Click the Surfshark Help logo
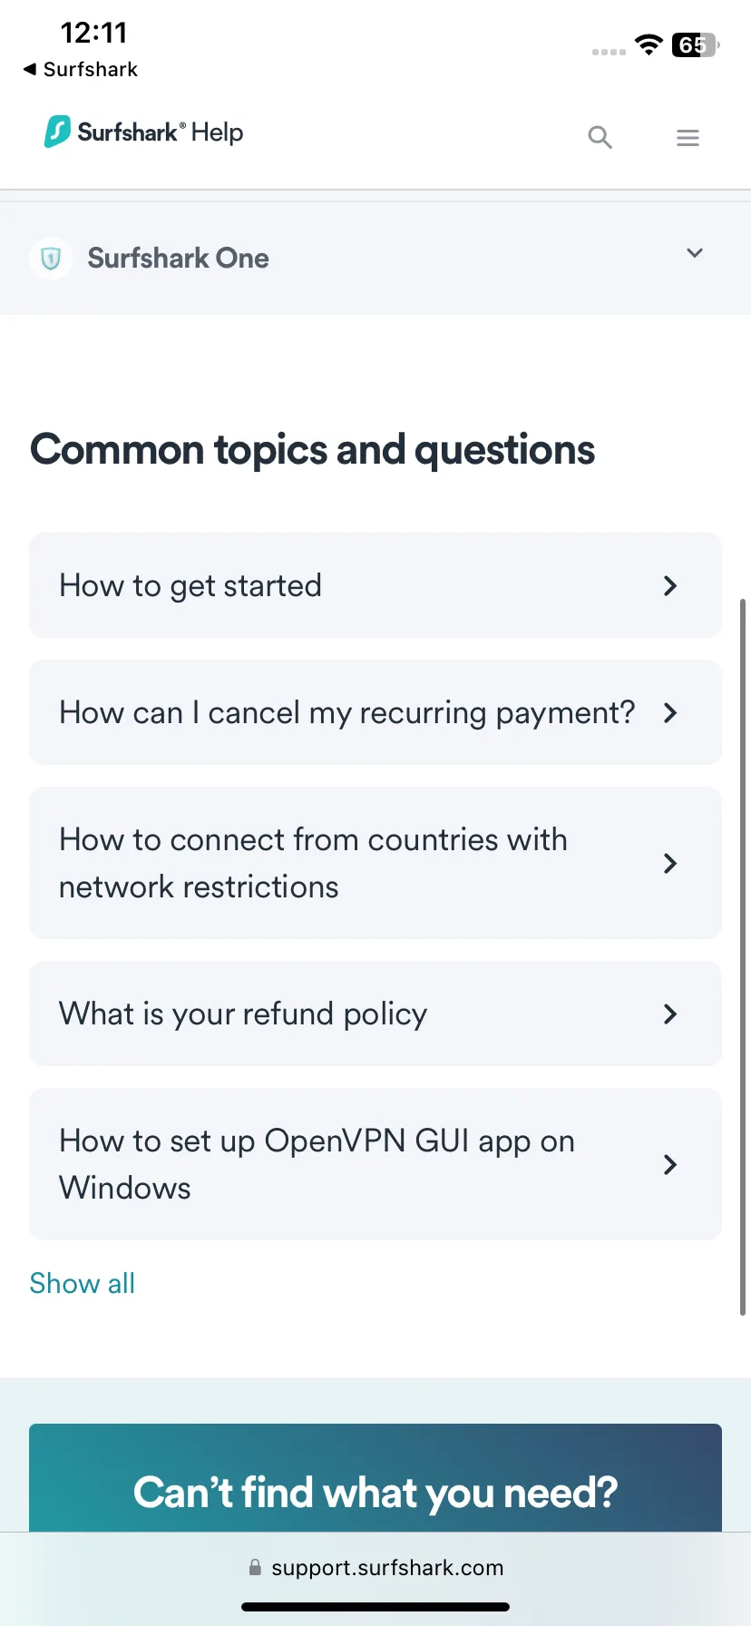The image size is (751, 1626). tap(143, 132)
